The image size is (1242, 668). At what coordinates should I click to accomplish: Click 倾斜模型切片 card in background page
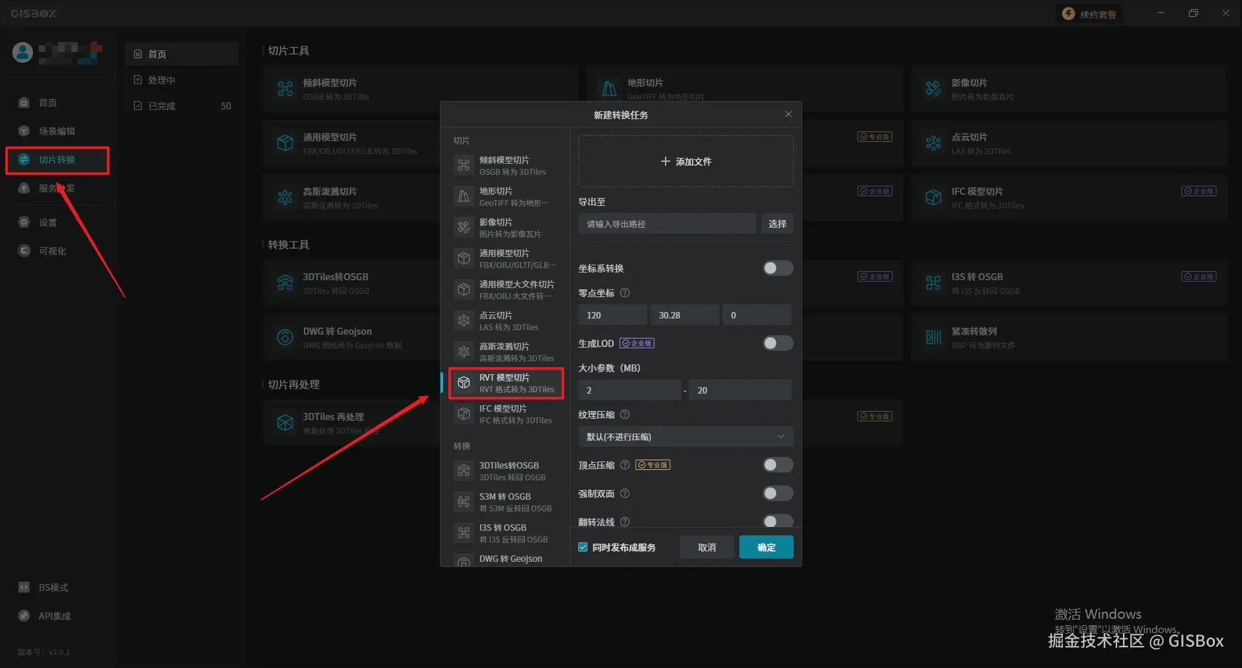point(420,89)
